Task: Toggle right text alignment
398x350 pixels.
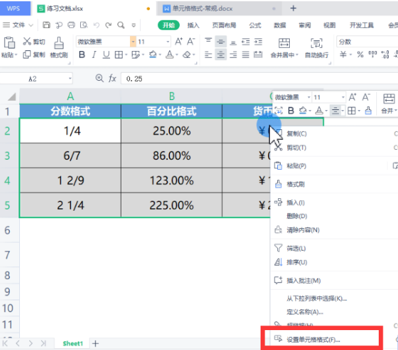Action: [x=233, y=54]
